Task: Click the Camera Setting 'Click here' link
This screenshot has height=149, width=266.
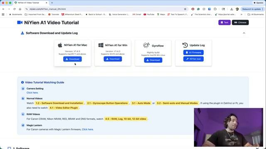Action: click(x=32, y=93)
